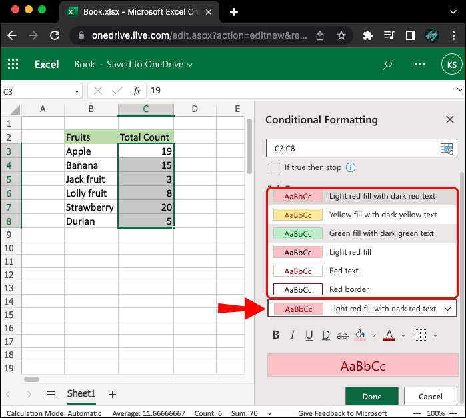Apply strikethrough formatting
466x418 pixels.
coord(343,335)
